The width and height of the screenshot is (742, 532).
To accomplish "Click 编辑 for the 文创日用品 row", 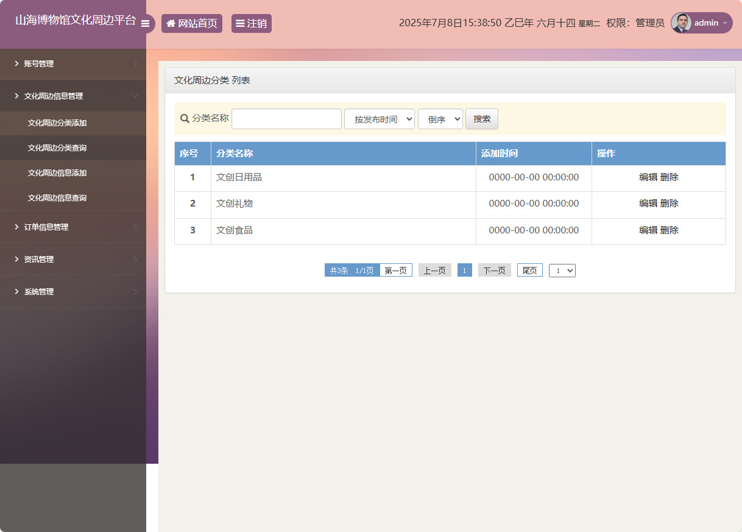I will click(x=648, y=177).
